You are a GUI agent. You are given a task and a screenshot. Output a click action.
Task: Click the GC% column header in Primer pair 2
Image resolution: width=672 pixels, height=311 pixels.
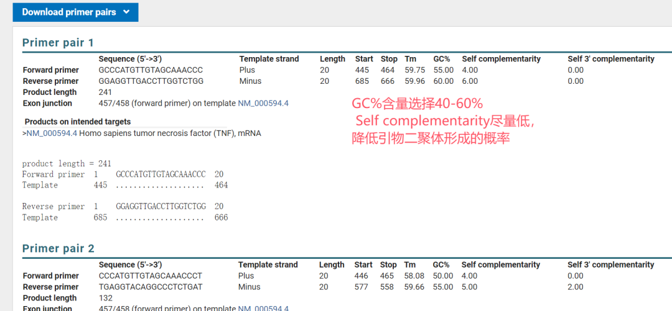(x=441, y=265)
